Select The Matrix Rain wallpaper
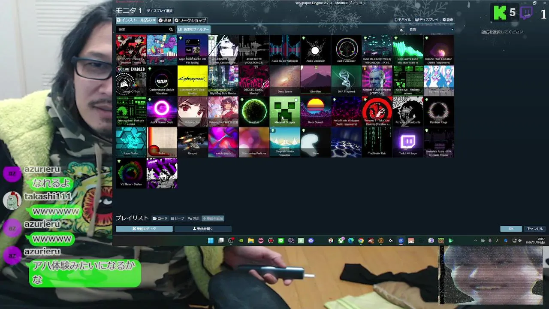This screenshot has width=549, height=309. (377, 142)
